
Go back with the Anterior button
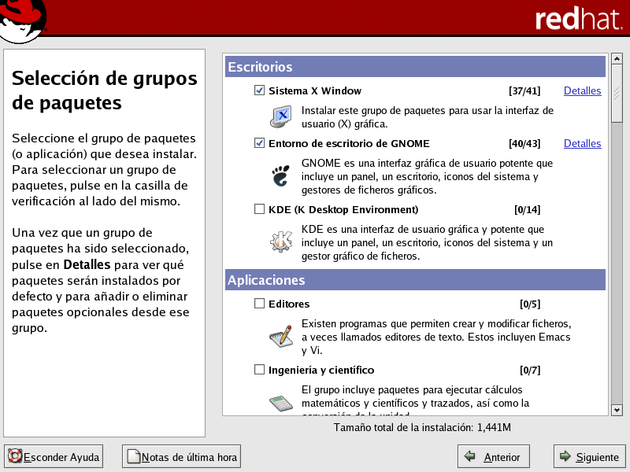pos(494,456)
